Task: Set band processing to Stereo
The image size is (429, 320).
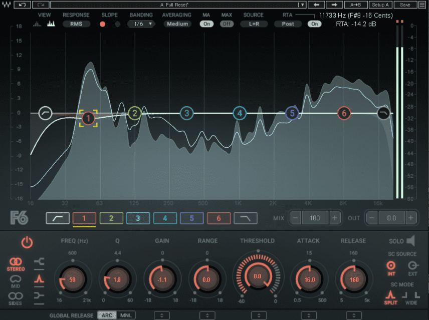Action: pos(16,264)
